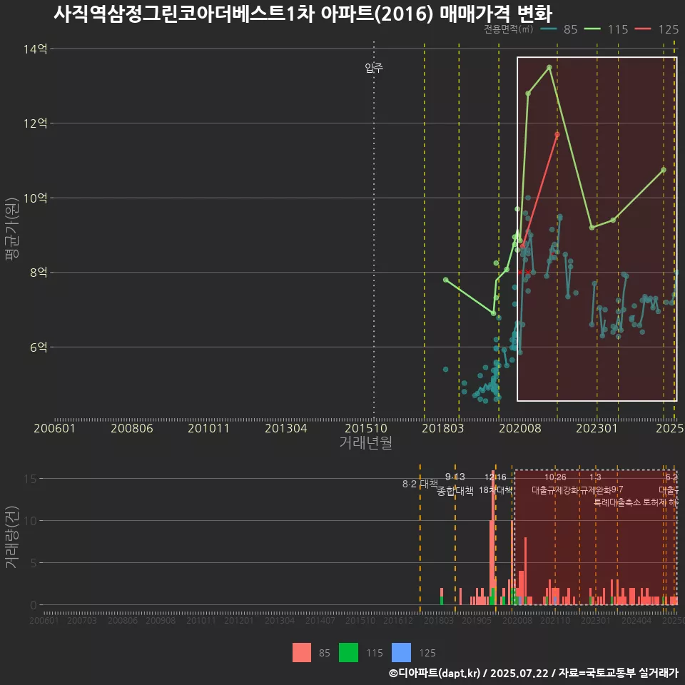
Task: Click the first 115 point near 7.8억
Action: coord(445,280)
